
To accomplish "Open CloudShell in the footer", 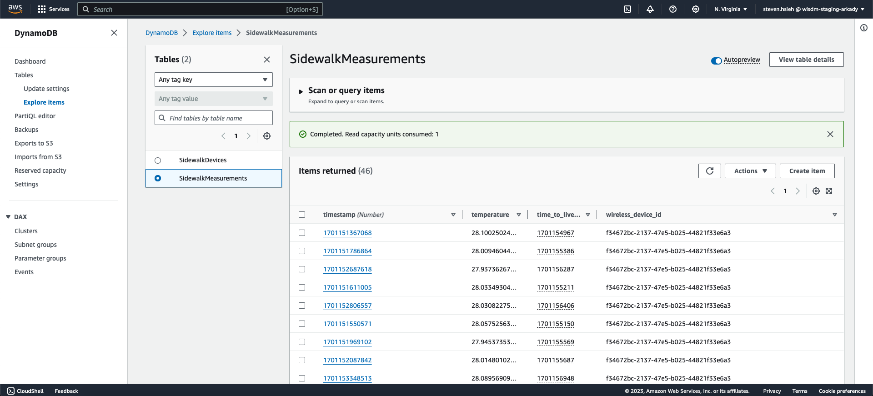I will (25, 391).
